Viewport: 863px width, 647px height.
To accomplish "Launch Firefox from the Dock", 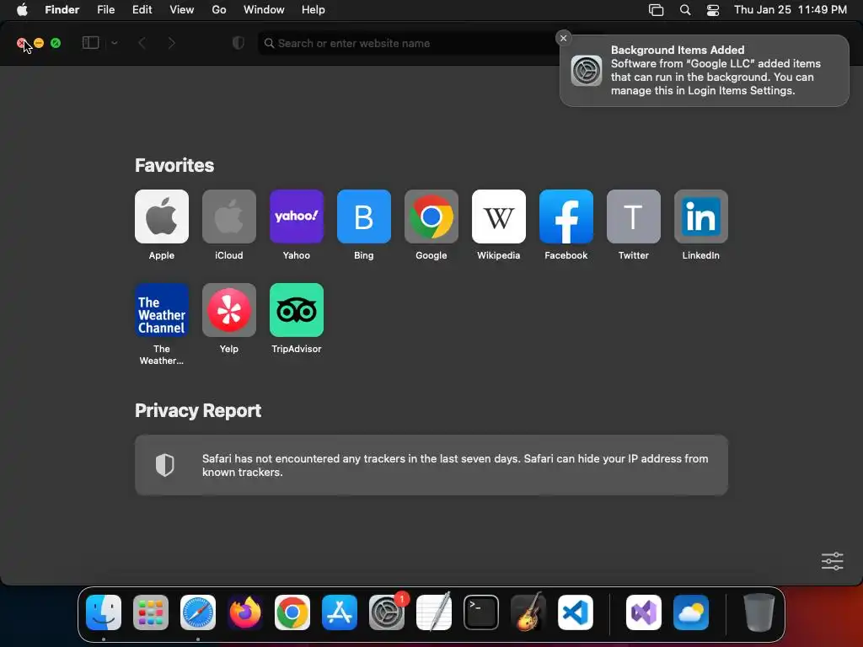I will click(x=245, y=612).
